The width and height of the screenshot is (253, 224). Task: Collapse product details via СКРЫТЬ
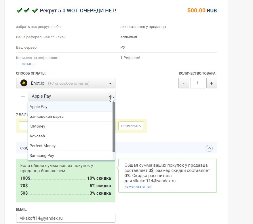click(29, 64)
